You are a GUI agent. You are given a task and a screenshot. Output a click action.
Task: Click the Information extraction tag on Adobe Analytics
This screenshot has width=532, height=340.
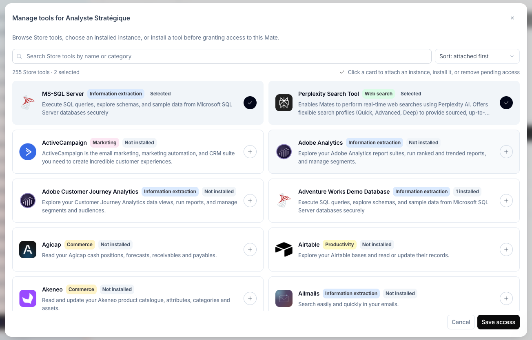point(375,143)
